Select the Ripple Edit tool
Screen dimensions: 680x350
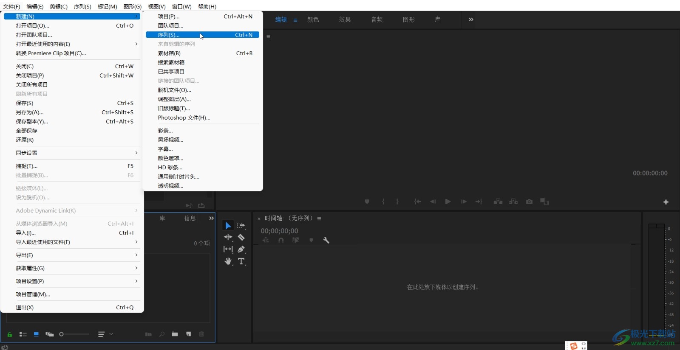[228, 237]
